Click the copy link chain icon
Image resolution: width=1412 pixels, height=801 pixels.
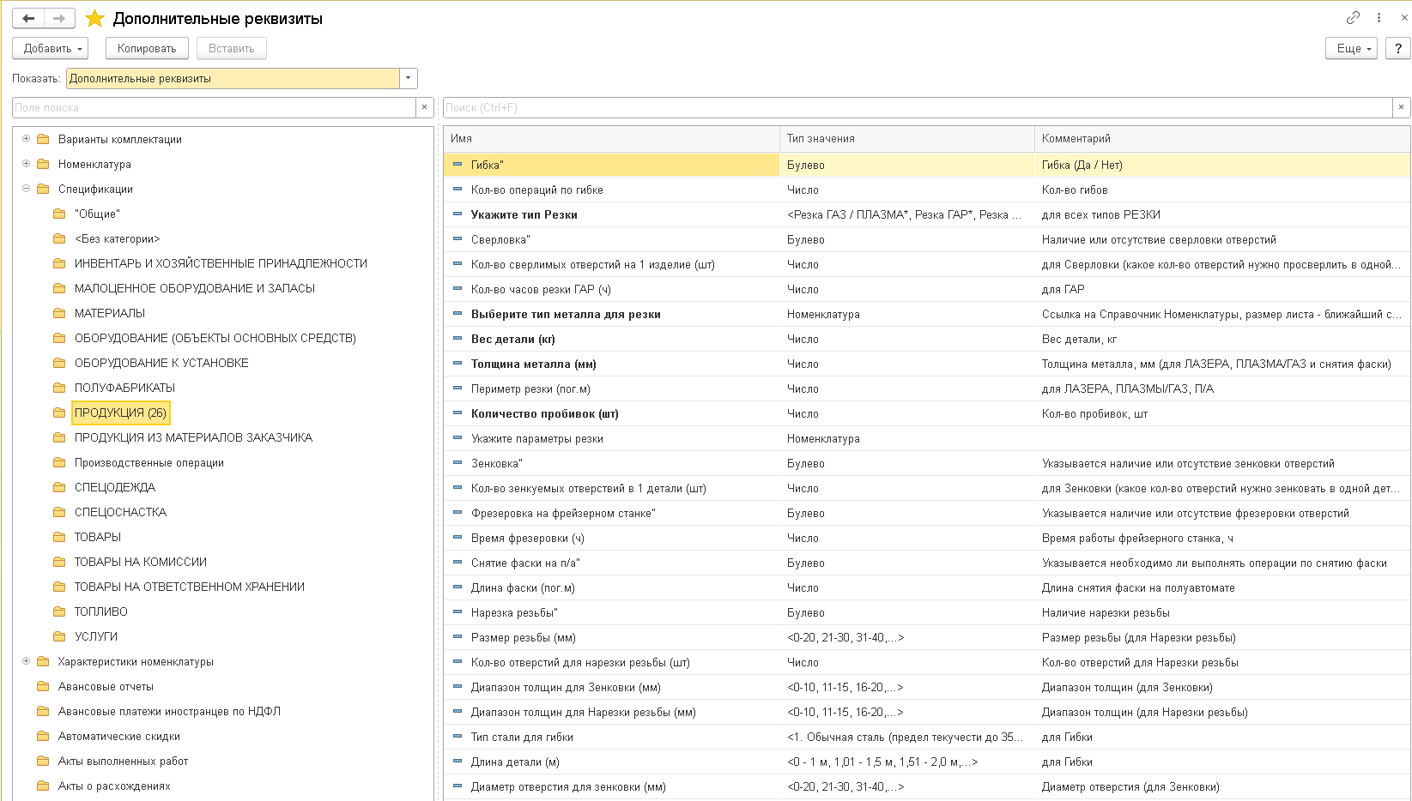pos(1353,17)
